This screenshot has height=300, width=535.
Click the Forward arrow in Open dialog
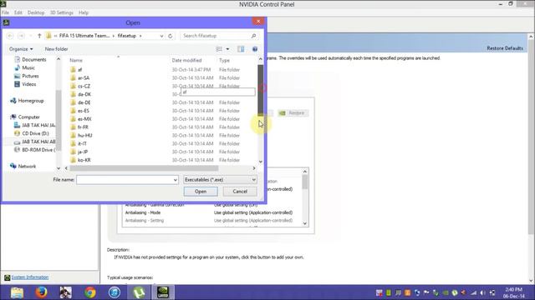21,36
